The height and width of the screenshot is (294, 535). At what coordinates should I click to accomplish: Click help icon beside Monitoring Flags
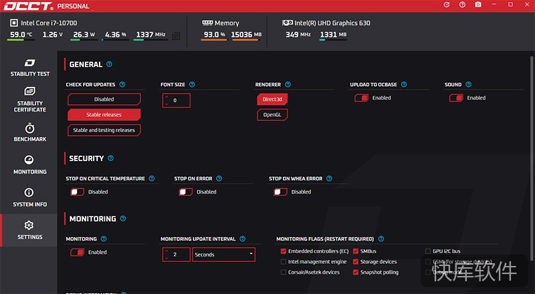pyautogui.click(x=381, y=239)
